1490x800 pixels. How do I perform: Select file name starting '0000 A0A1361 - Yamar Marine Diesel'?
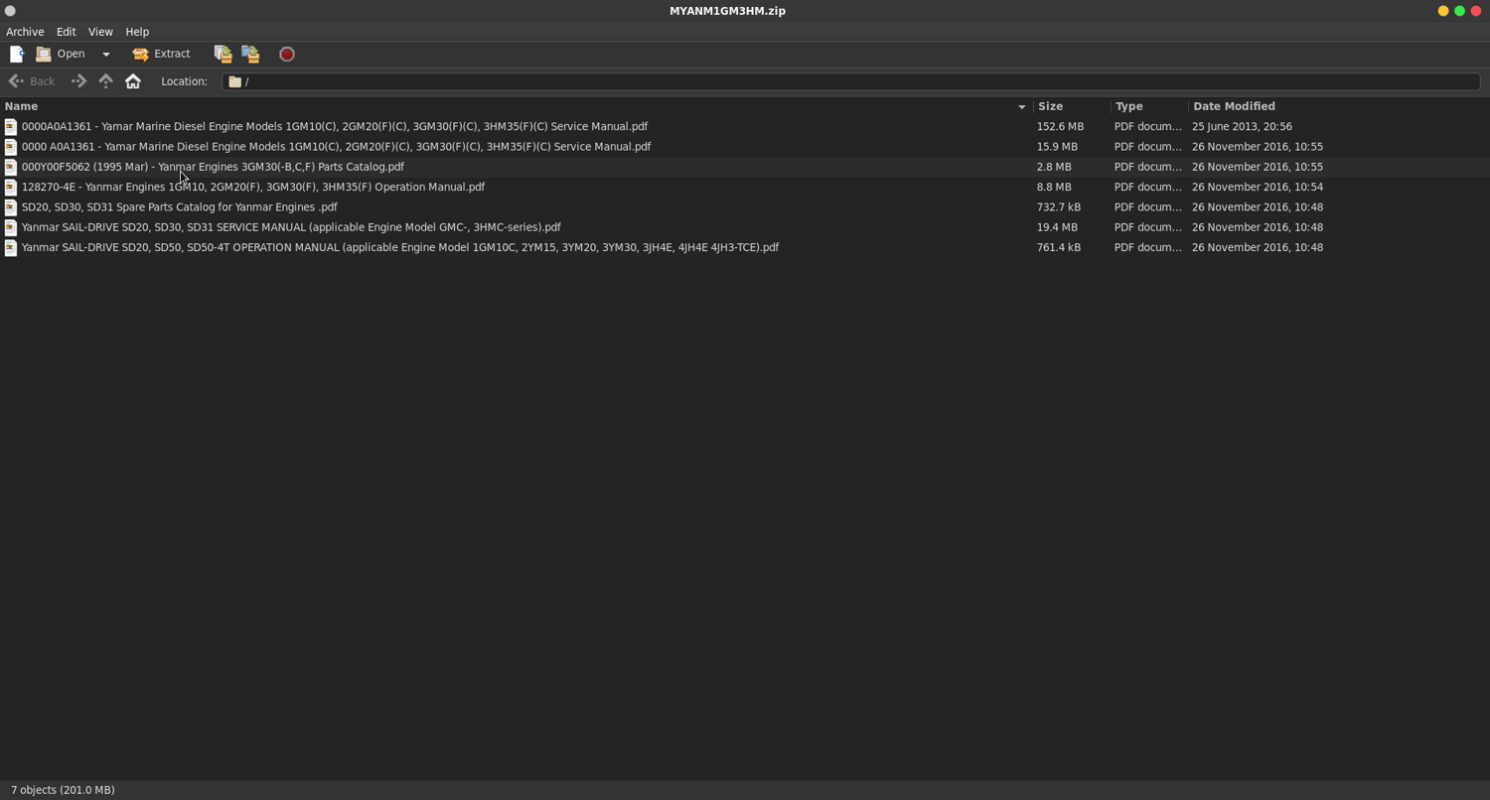click(336, 147)
